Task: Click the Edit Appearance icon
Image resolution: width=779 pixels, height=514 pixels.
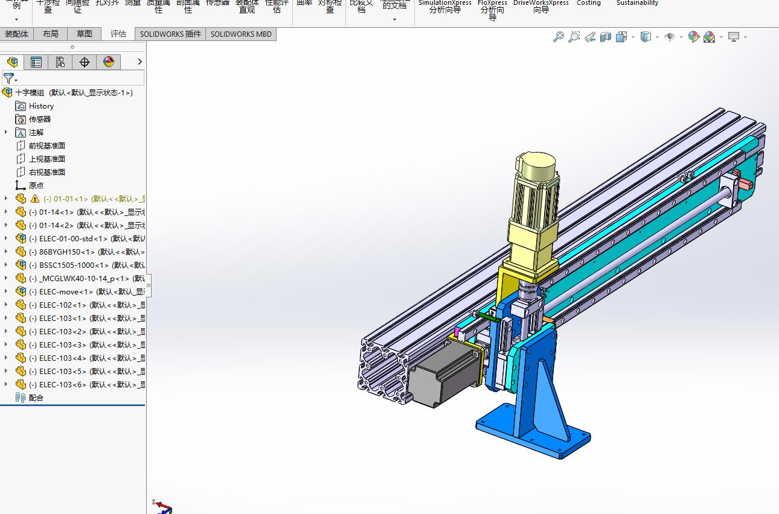Action: point(694,37)
